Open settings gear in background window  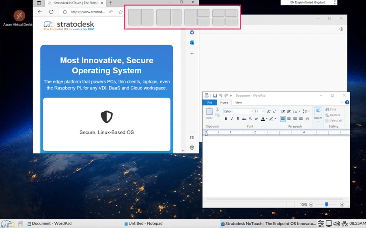(341, 29)
